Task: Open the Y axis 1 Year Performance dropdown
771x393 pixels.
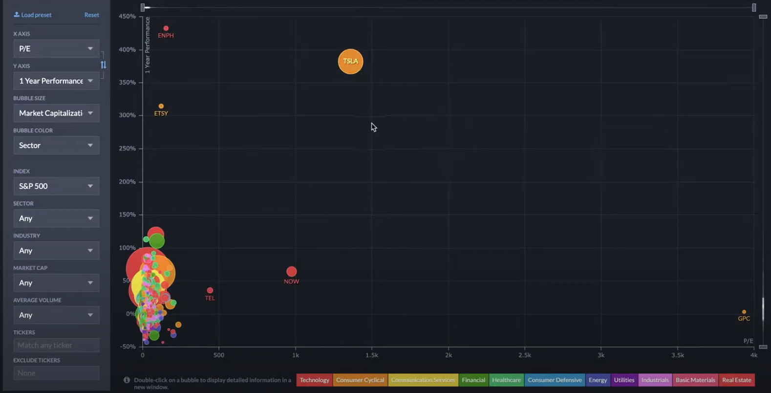Action: point(56,81)
